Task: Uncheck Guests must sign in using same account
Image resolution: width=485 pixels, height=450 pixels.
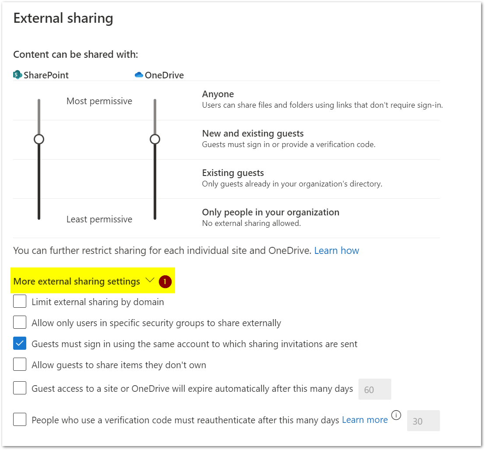Action: point(20,344)
